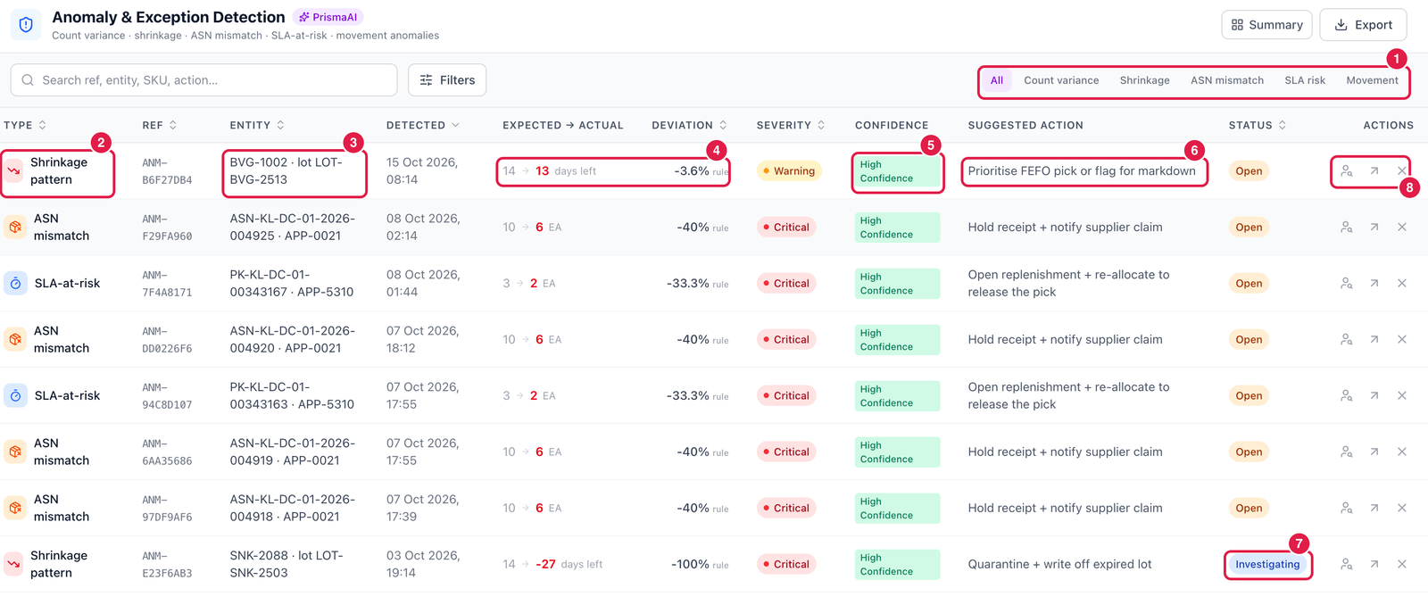Click entity text BVG-1002 lot LOT-BVG-2513
This screenshot has height=605, width=1428.
(286, 171)
